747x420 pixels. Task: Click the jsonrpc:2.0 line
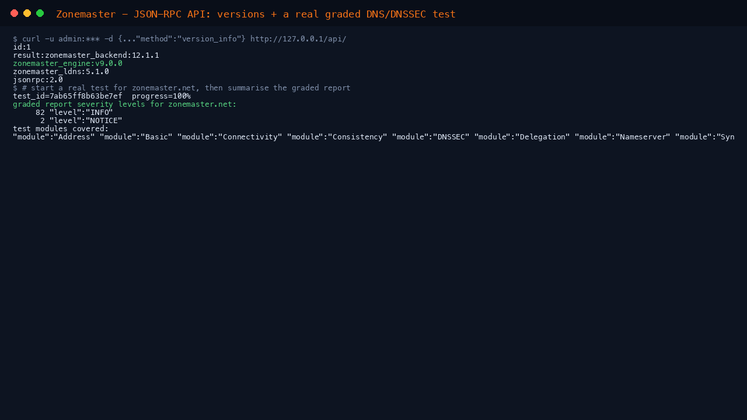pyautogui.click(x=38, y=80)
